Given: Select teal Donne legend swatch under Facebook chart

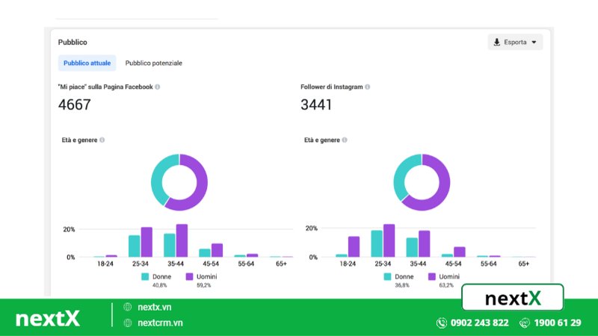Looking at the screenshot, I should (x=145, y=276).
